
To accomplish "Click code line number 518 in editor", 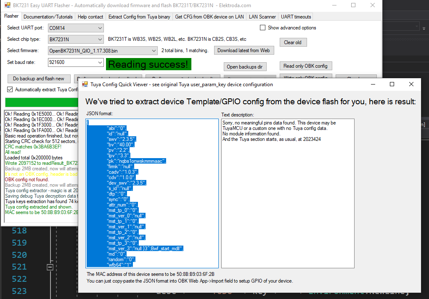I will pos(19,230).
